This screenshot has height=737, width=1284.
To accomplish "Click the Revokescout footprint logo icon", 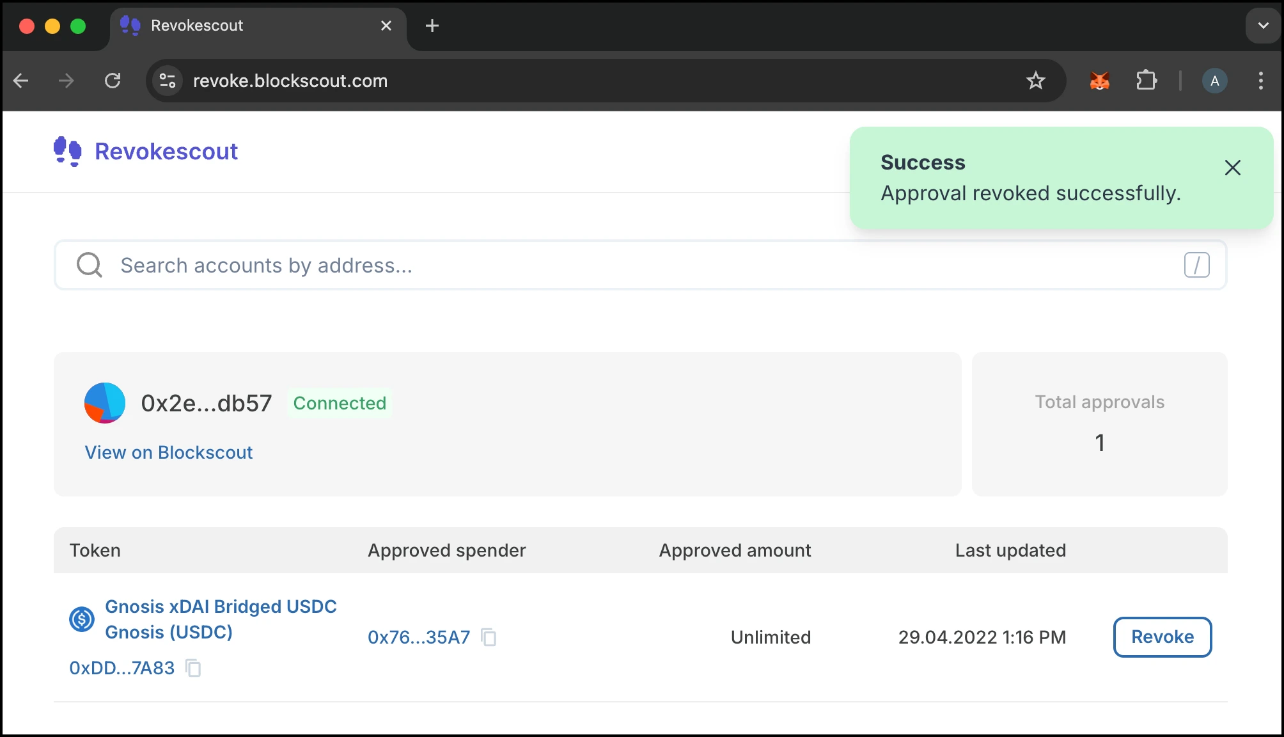I will [68, 152].
